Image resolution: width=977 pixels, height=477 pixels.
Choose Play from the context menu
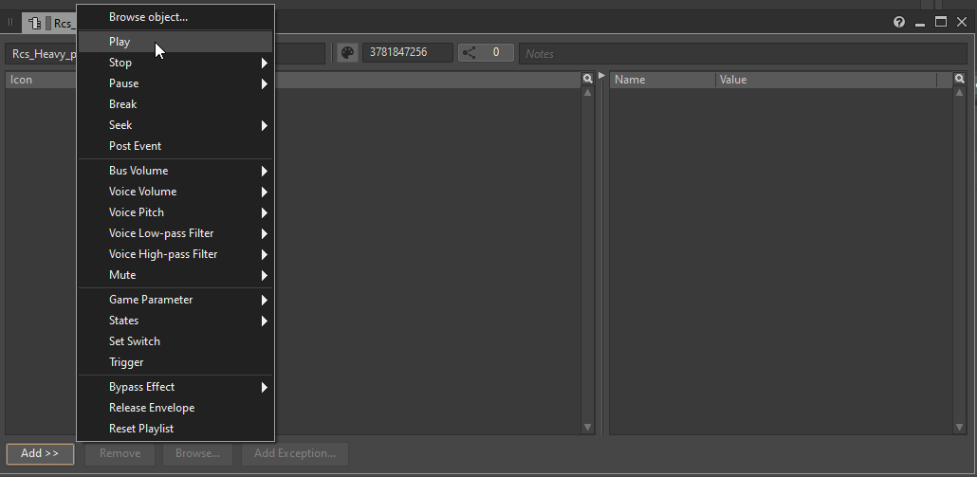pyautogui.click(x=120, y=42)
